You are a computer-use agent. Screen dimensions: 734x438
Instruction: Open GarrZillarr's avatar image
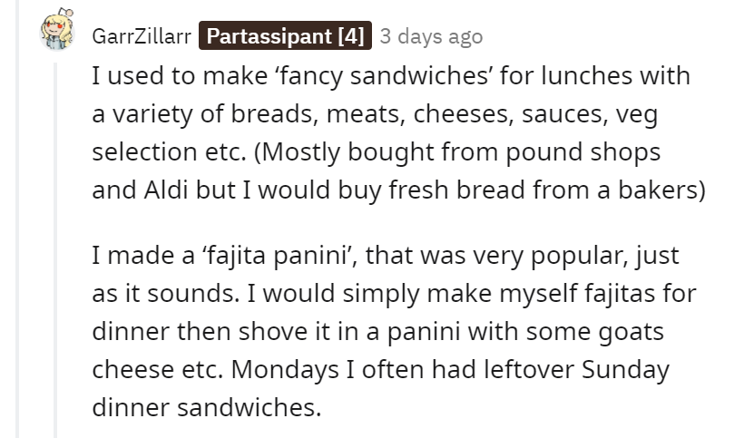click(x=57, y=31)
